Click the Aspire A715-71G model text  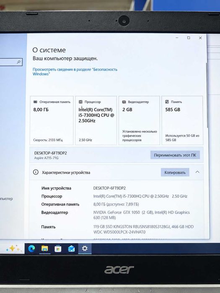pyautogui.click(x=46, y=158)
